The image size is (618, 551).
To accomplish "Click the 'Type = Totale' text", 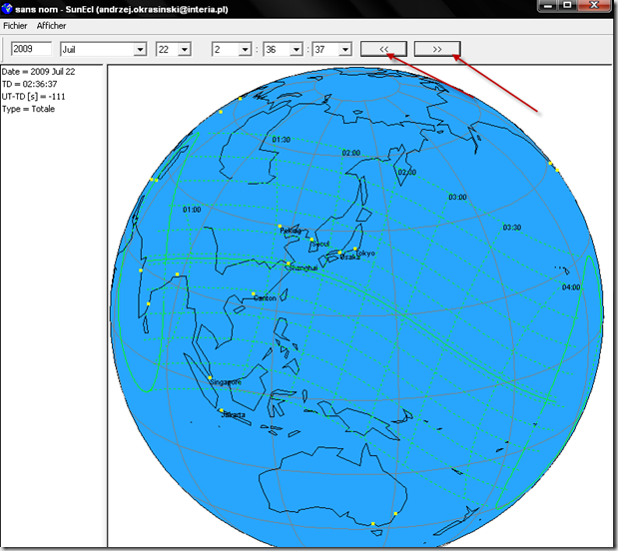I will click(x=28, y=109).
